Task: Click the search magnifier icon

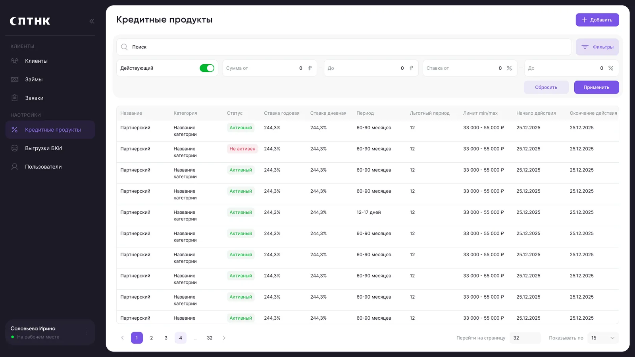Action: (x=124, y=47)
